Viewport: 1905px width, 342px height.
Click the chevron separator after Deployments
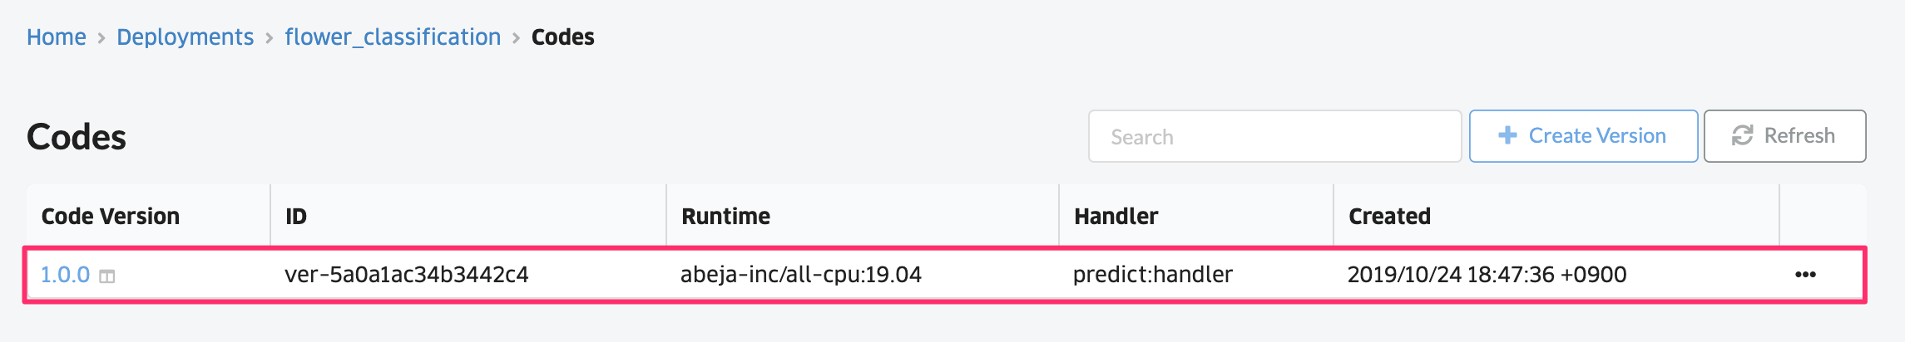point(270,38)
